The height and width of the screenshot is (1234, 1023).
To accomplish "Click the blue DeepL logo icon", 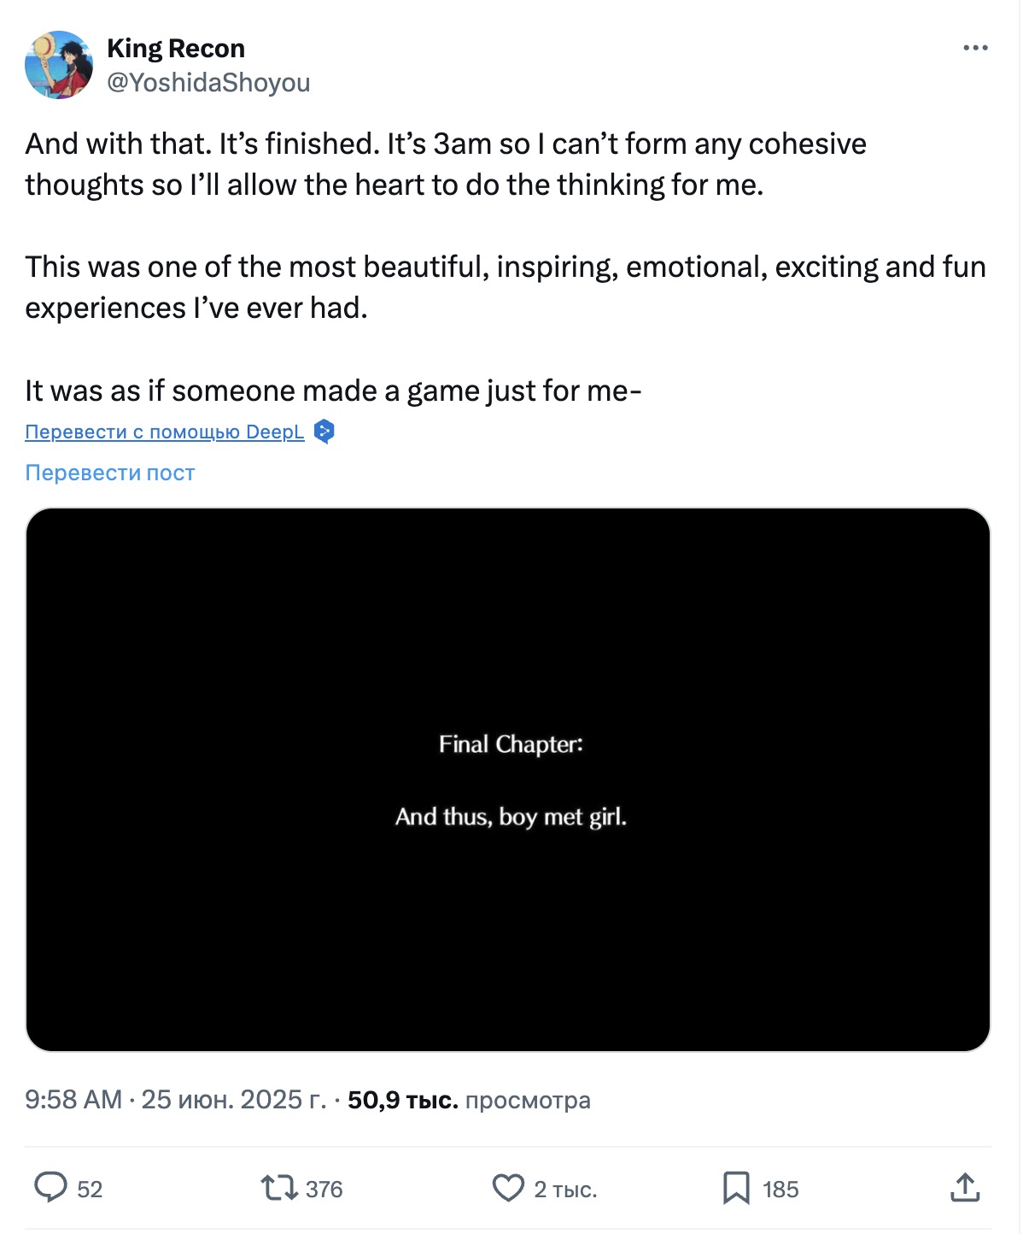I will click(324, 432).
